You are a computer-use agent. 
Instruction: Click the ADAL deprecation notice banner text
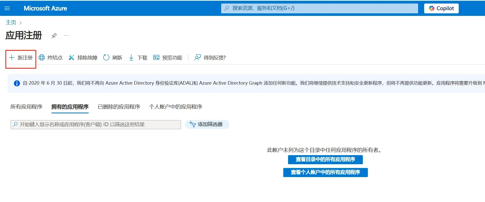pos(254,83)
